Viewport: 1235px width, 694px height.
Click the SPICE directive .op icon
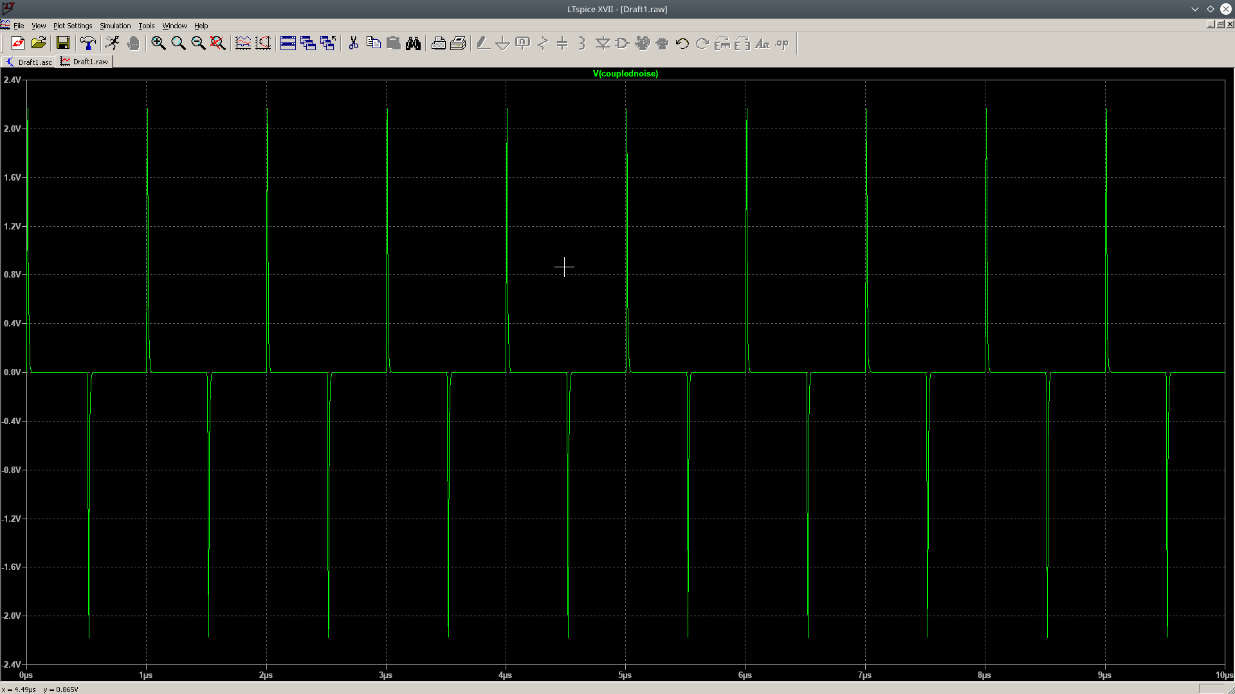(x=782, y=43)
